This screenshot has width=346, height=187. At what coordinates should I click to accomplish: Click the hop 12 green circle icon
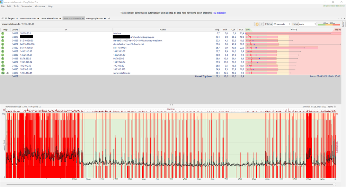[x=3, y=73]
